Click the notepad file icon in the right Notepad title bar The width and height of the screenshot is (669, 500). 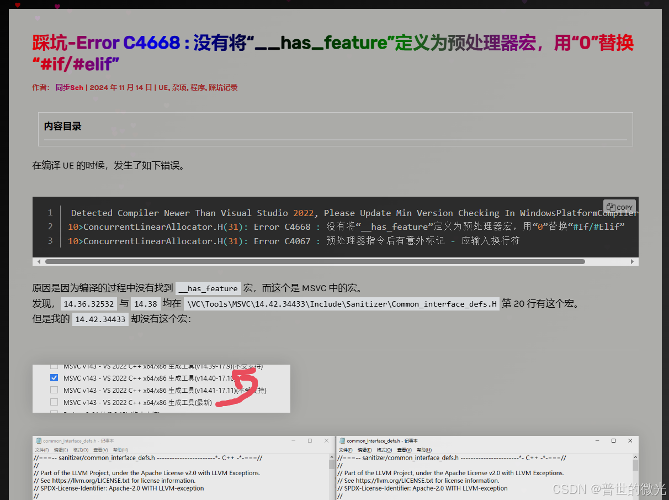pyautogui.click(x=342, y=441)
